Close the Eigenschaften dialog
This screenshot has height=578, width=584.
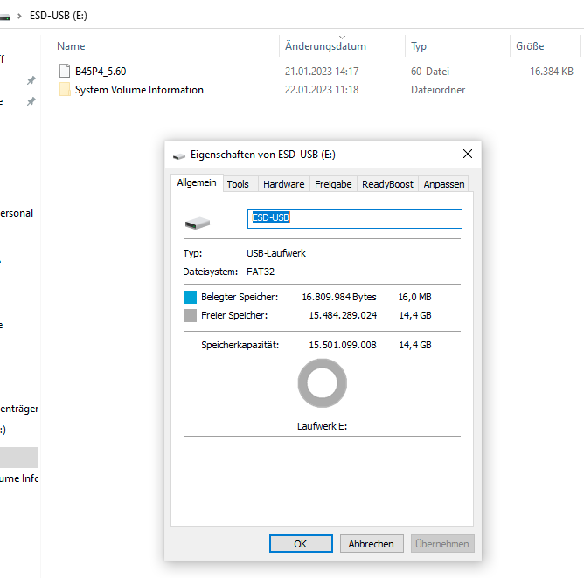click(468, 154)
